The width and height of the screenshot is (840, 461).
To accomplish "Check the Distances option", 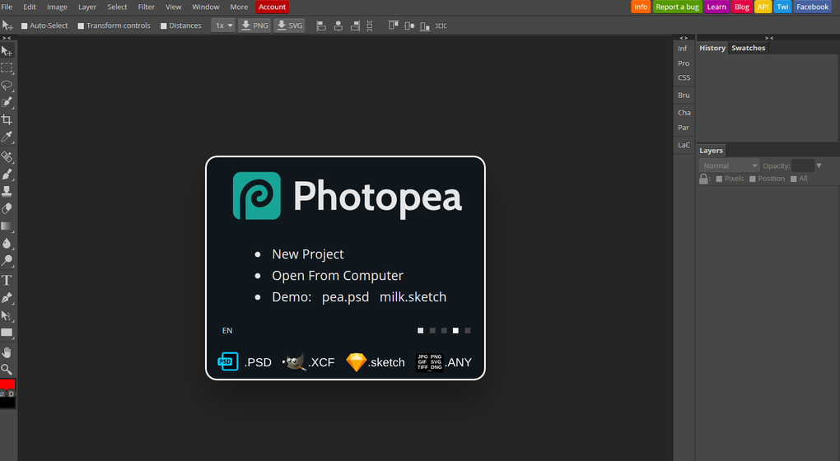I will click(164, 26).
